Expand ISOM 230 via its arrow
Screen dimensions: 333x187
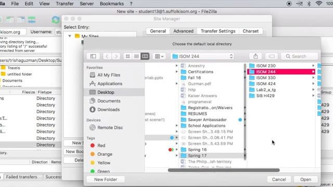(x=313, y=66)
